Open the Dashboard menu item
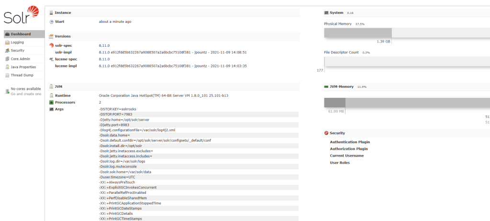Screen dimensions: 490x221 coord(21,34)
